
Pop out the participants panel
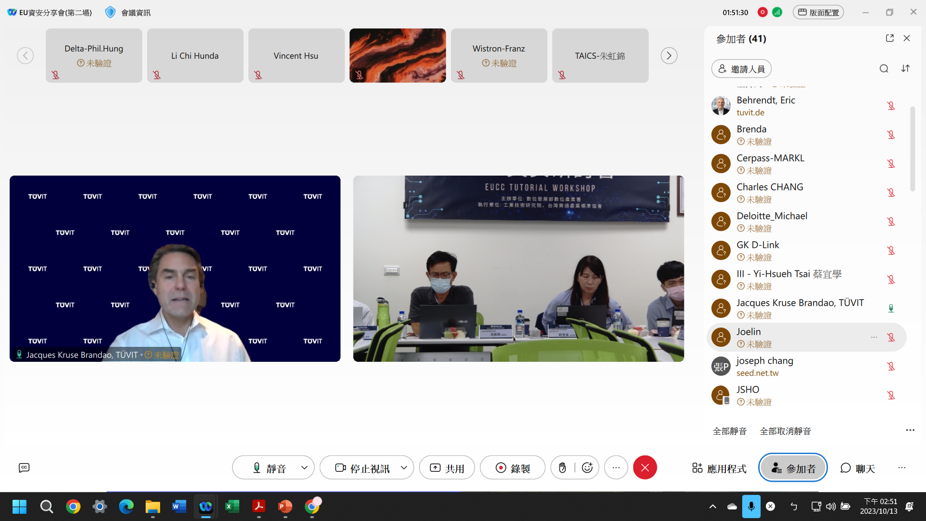click(890, 38)
